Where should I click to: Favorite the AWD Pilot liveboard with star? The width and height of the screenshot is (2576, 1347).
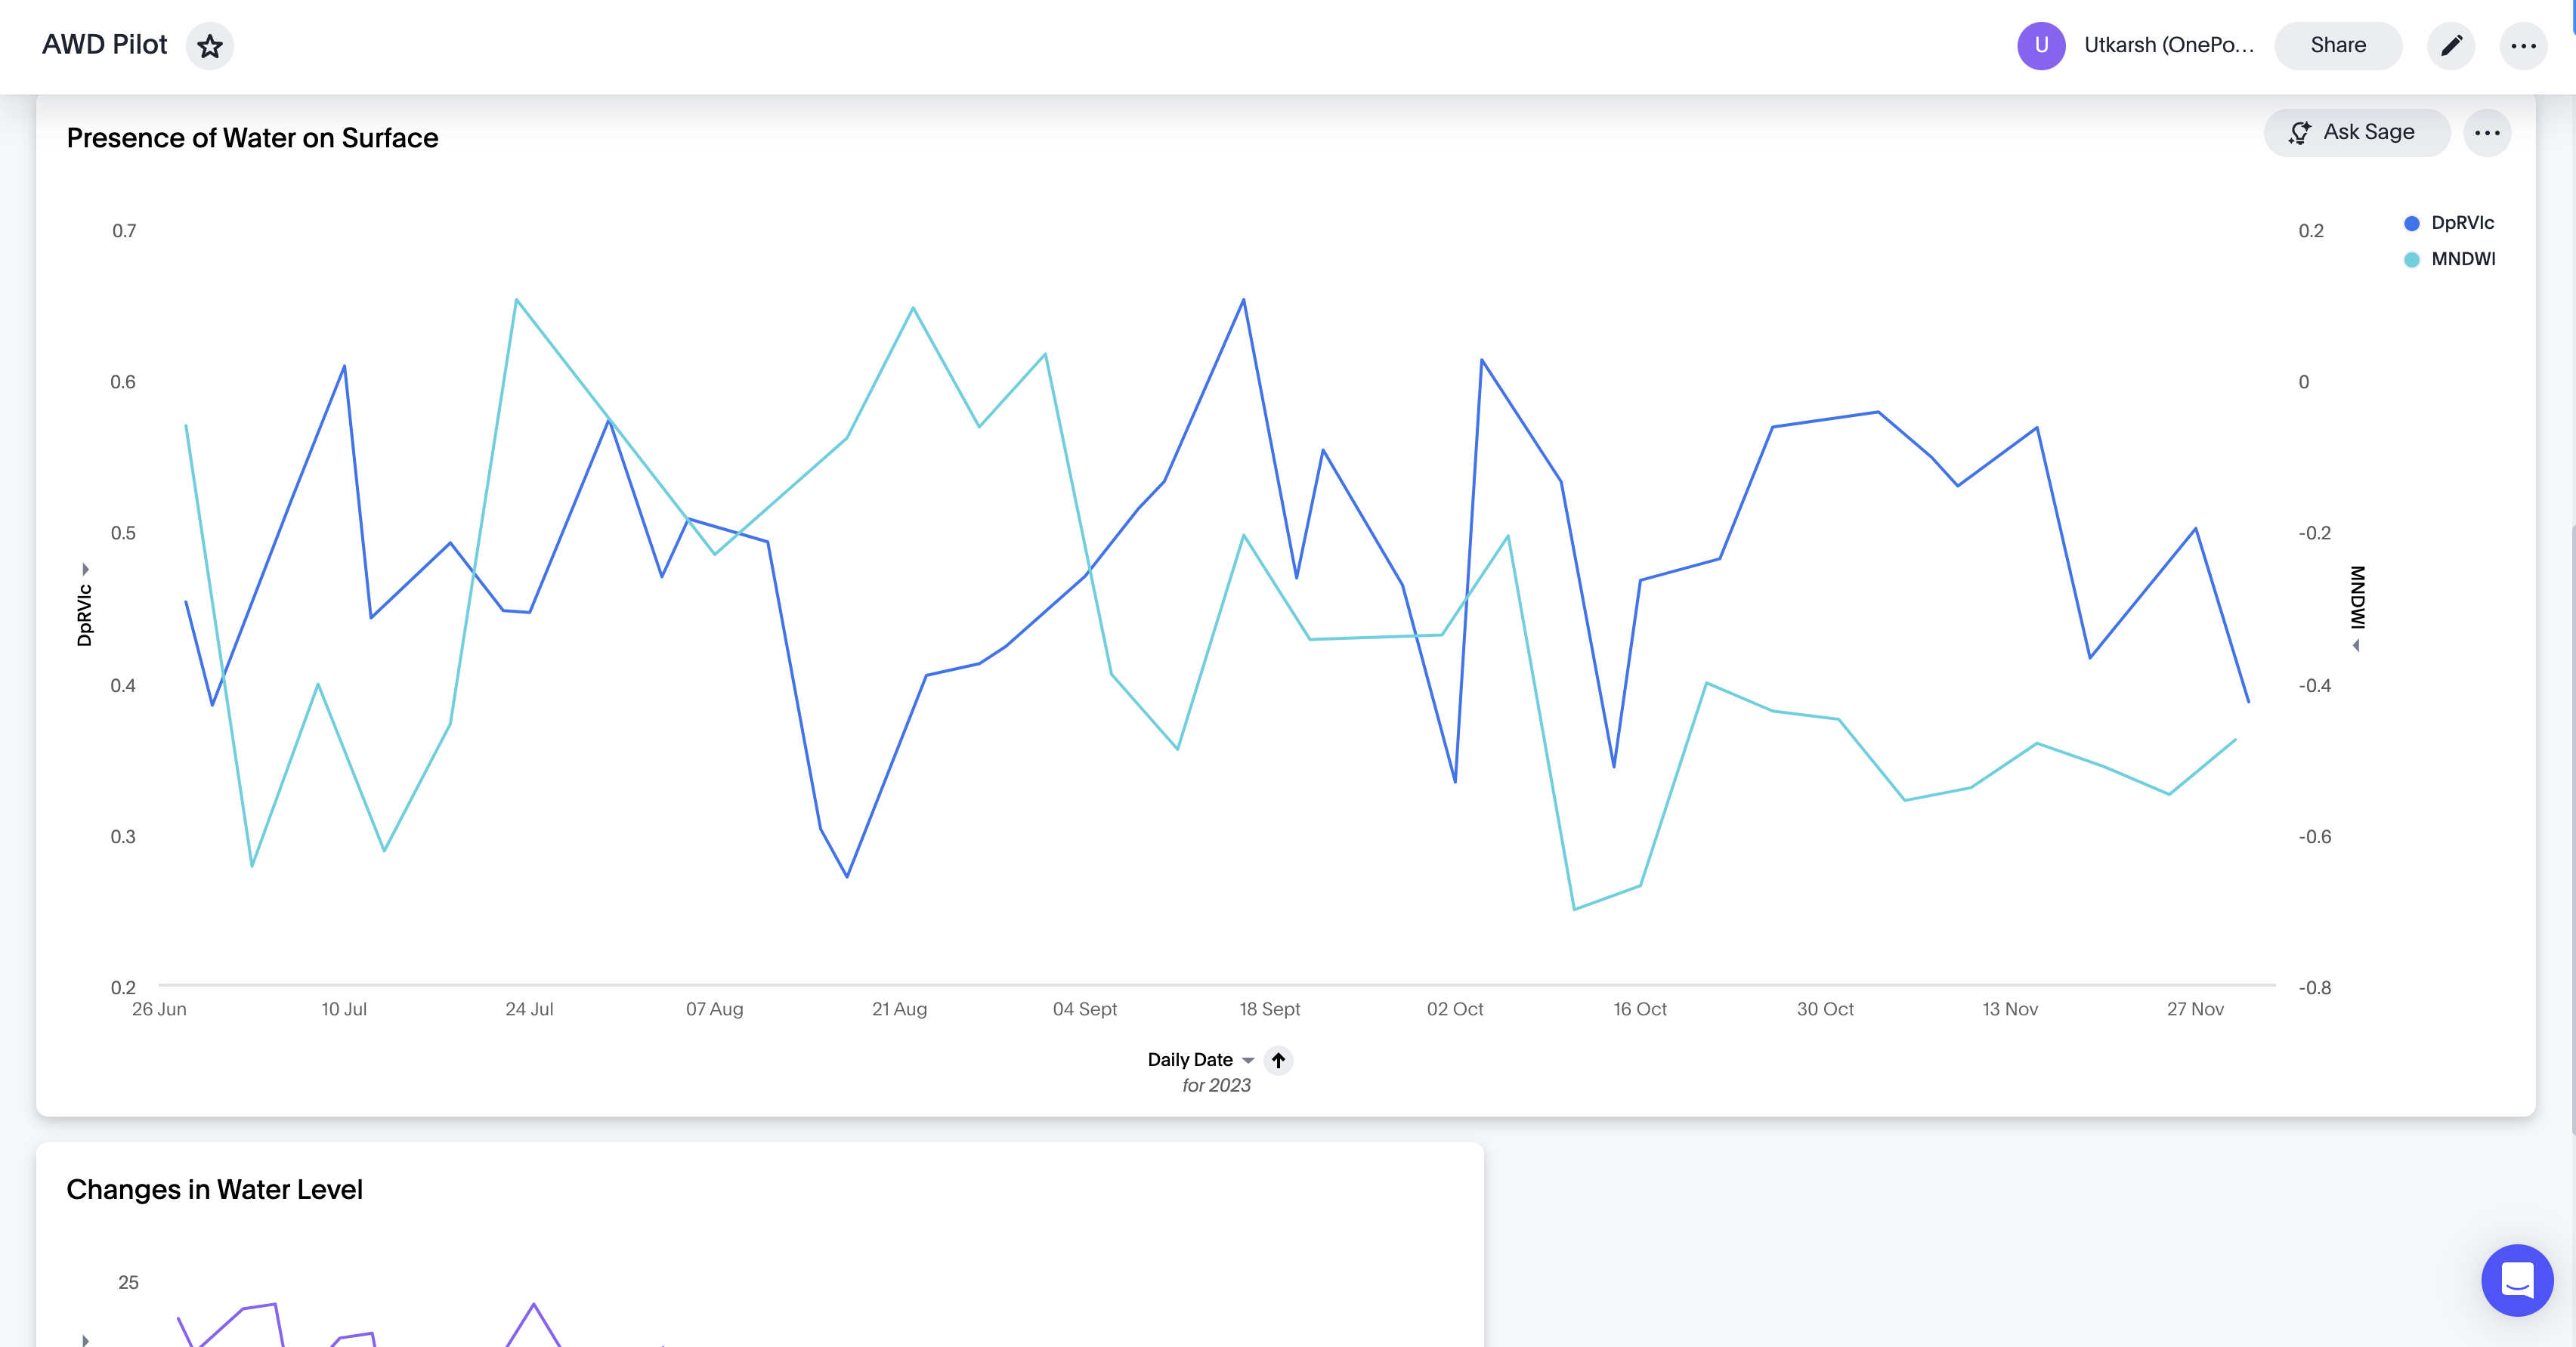[x=210, y=46]
